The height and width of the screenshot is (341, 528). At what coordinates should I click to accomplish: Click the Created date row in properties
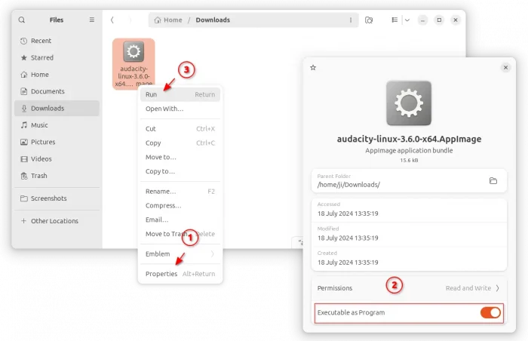pyautogui.click(x=409, y=259)
